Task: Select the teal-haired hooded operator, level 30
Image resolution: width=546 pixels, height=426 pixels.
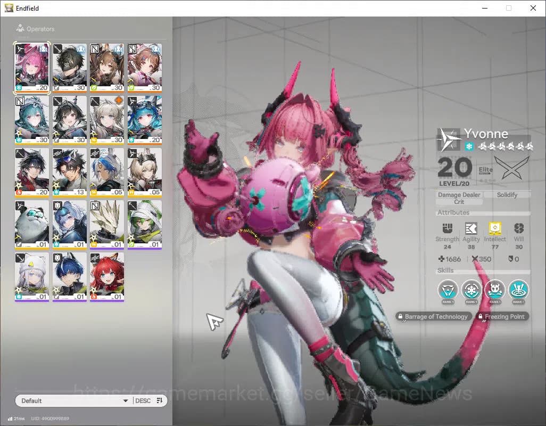Action: point(32,120)
